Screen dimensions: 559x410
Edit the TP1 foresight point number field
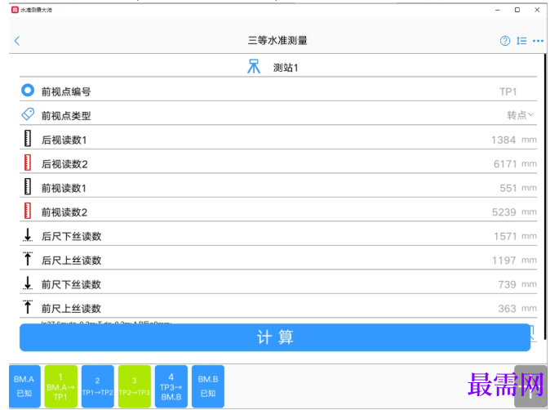click(x=508, y=91)
